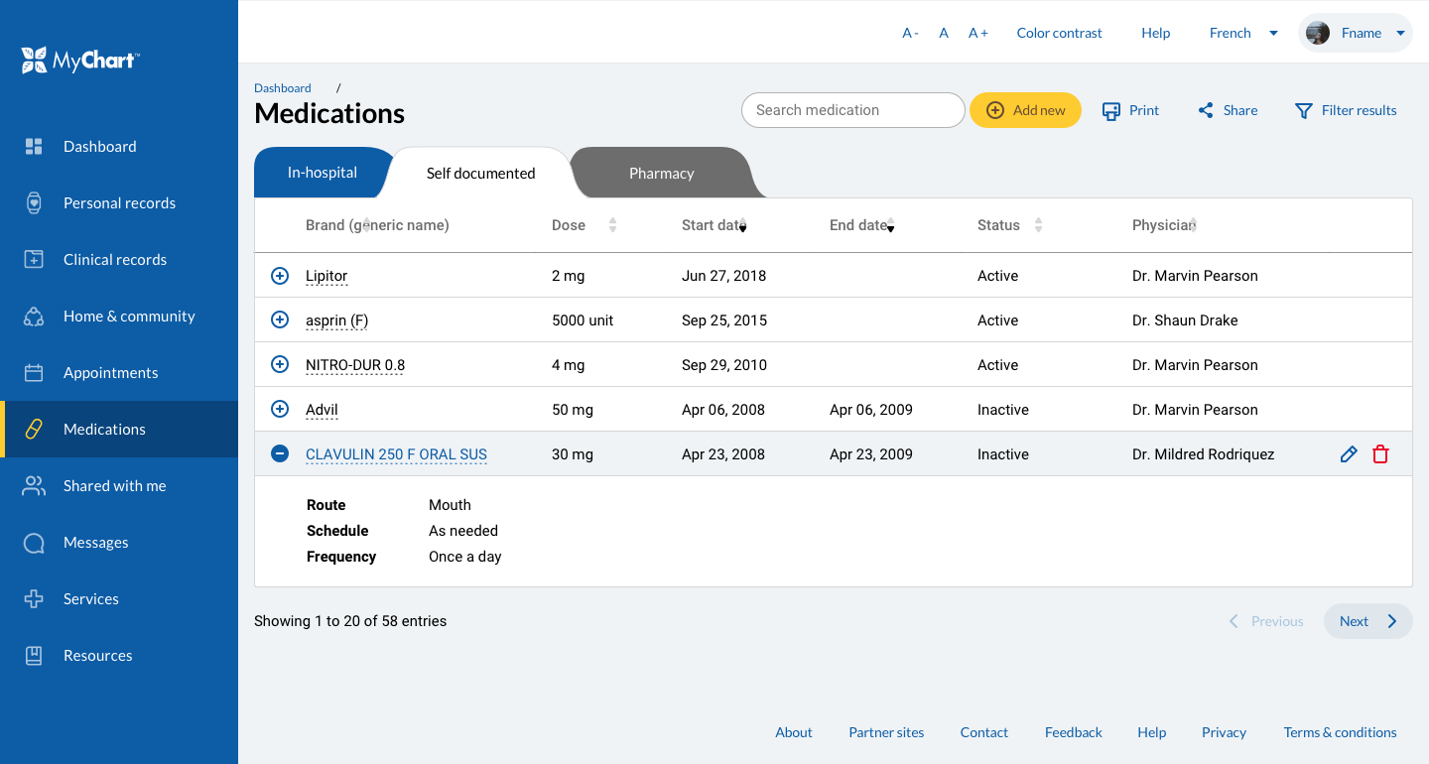1429x764 pixels.
Task: Open the French language dropdown
Action: (x=1243, y=33)
